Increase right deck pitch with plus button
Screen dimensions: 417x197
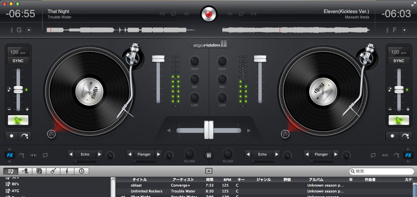coord(408,109)
